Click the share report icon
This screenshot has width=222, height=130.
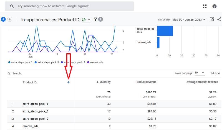(219, 19)
